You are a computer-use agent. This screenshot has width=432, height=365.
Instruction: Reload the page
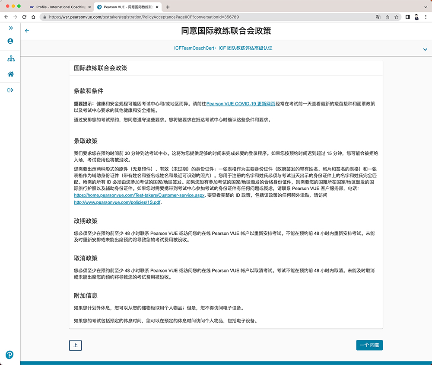coord(24,17)
